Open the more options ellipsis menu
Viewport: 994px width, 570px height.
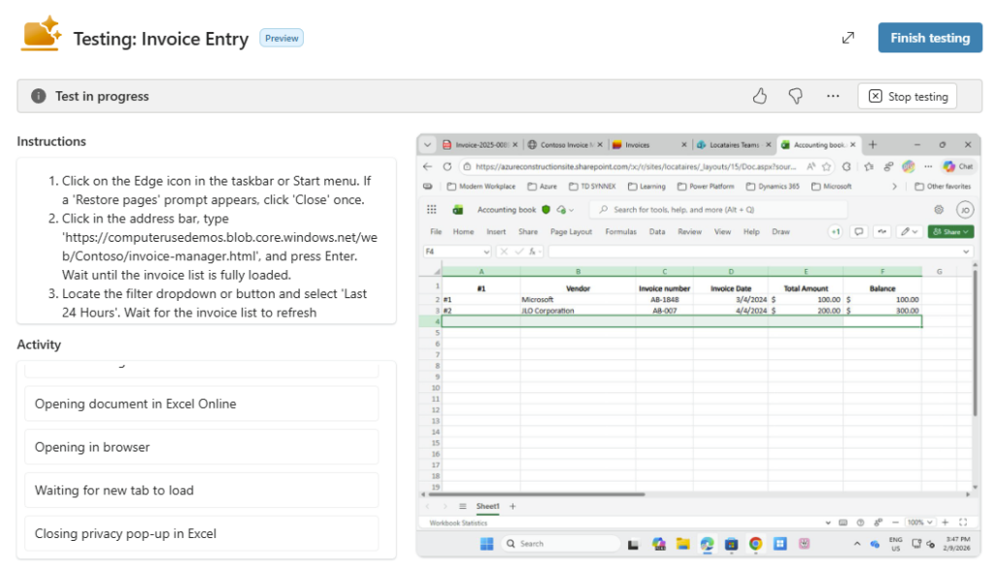[832, 96]
